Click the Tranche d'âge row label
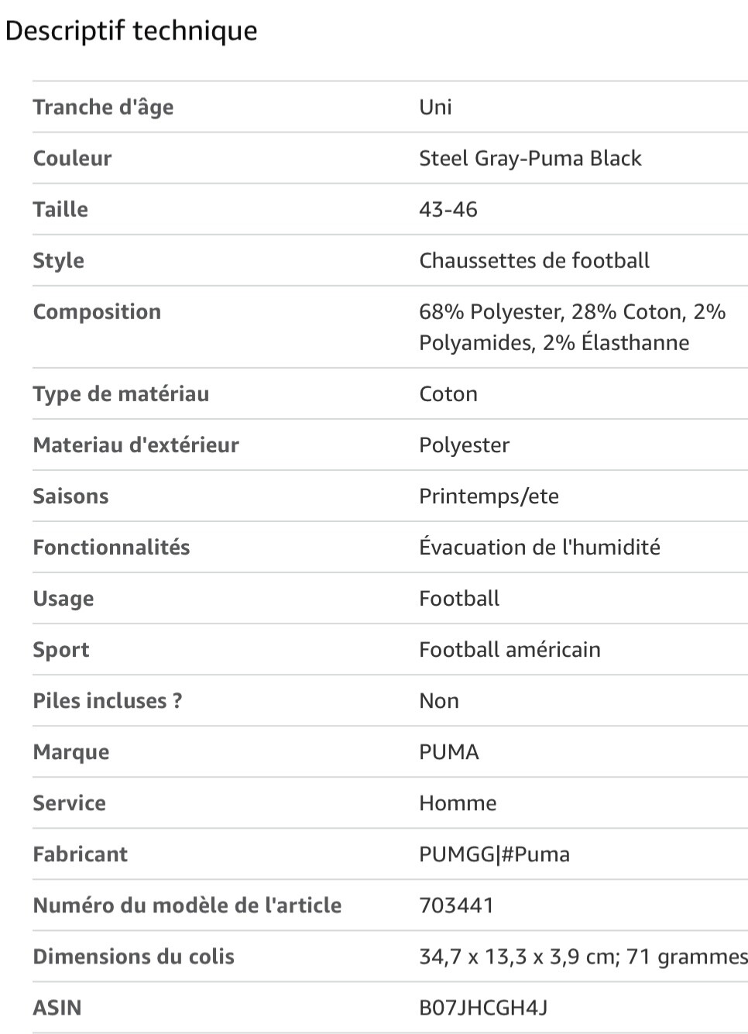The image size is (748, 1034). tap(103, 107)
